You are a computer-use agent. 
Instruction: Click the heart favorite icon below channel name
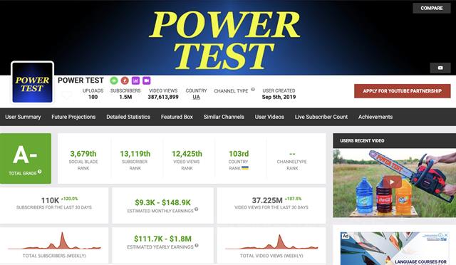[x=66, y=95]
